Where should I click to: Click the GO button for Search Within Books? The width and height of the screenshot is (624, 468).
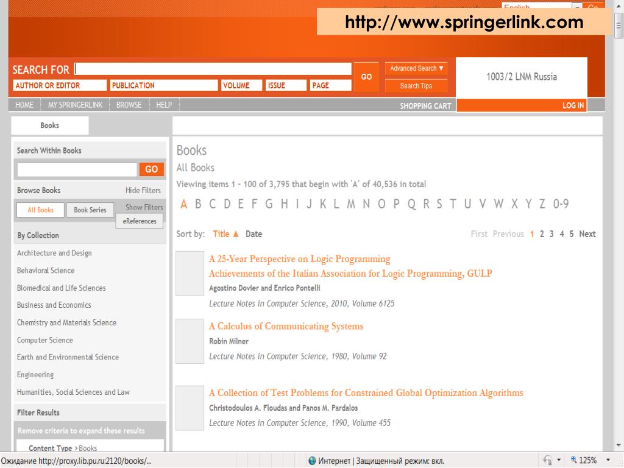pyautogui.click(x=152, y=169)
